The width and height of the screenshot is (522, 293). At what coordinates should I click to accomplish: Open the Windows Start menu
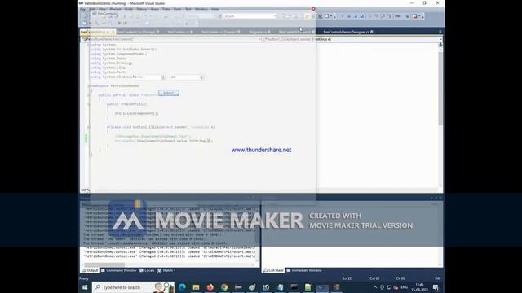[x=85, y=287]
